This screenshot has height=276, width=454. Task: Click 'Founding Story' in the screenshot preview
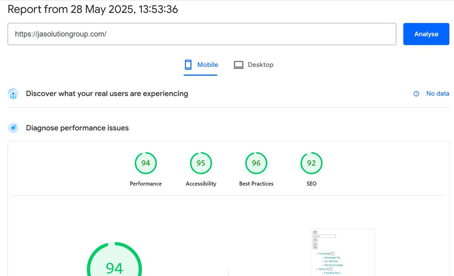click(x=332, y=273)
